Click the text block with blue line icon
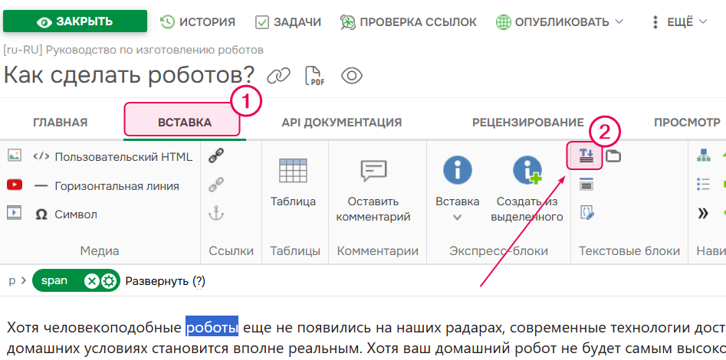 (x=586, y=184)
